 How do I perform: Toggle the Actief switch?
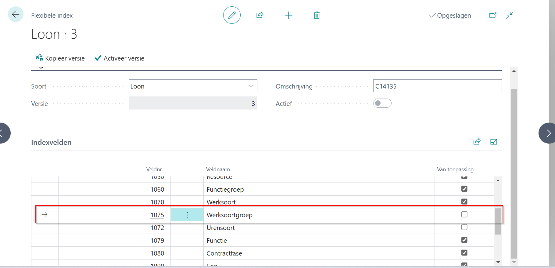pyautogui.click(x=382, y=103)
